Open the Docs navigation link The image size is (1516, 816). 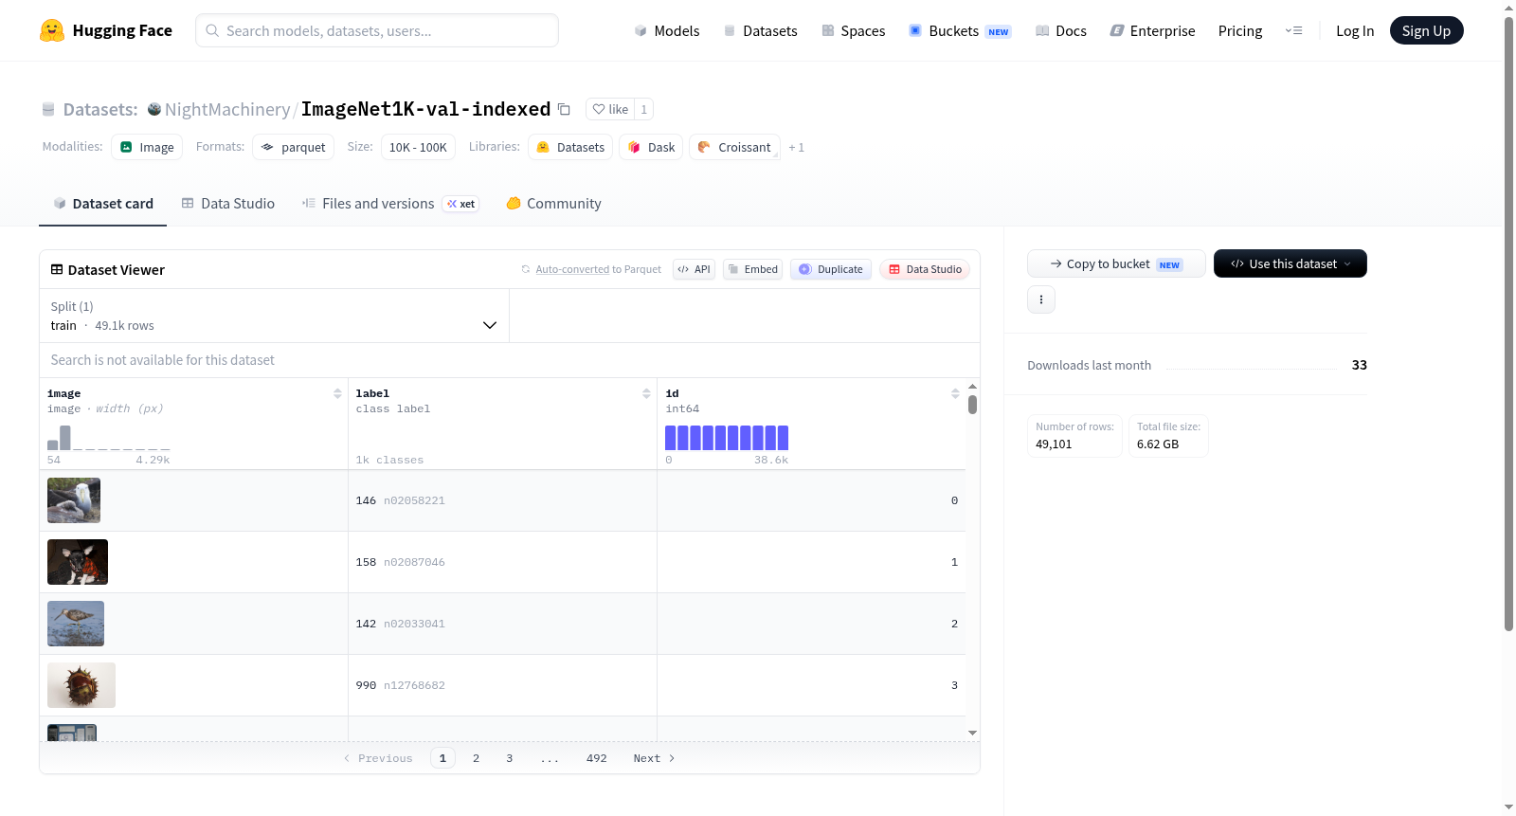(1061, 30)
